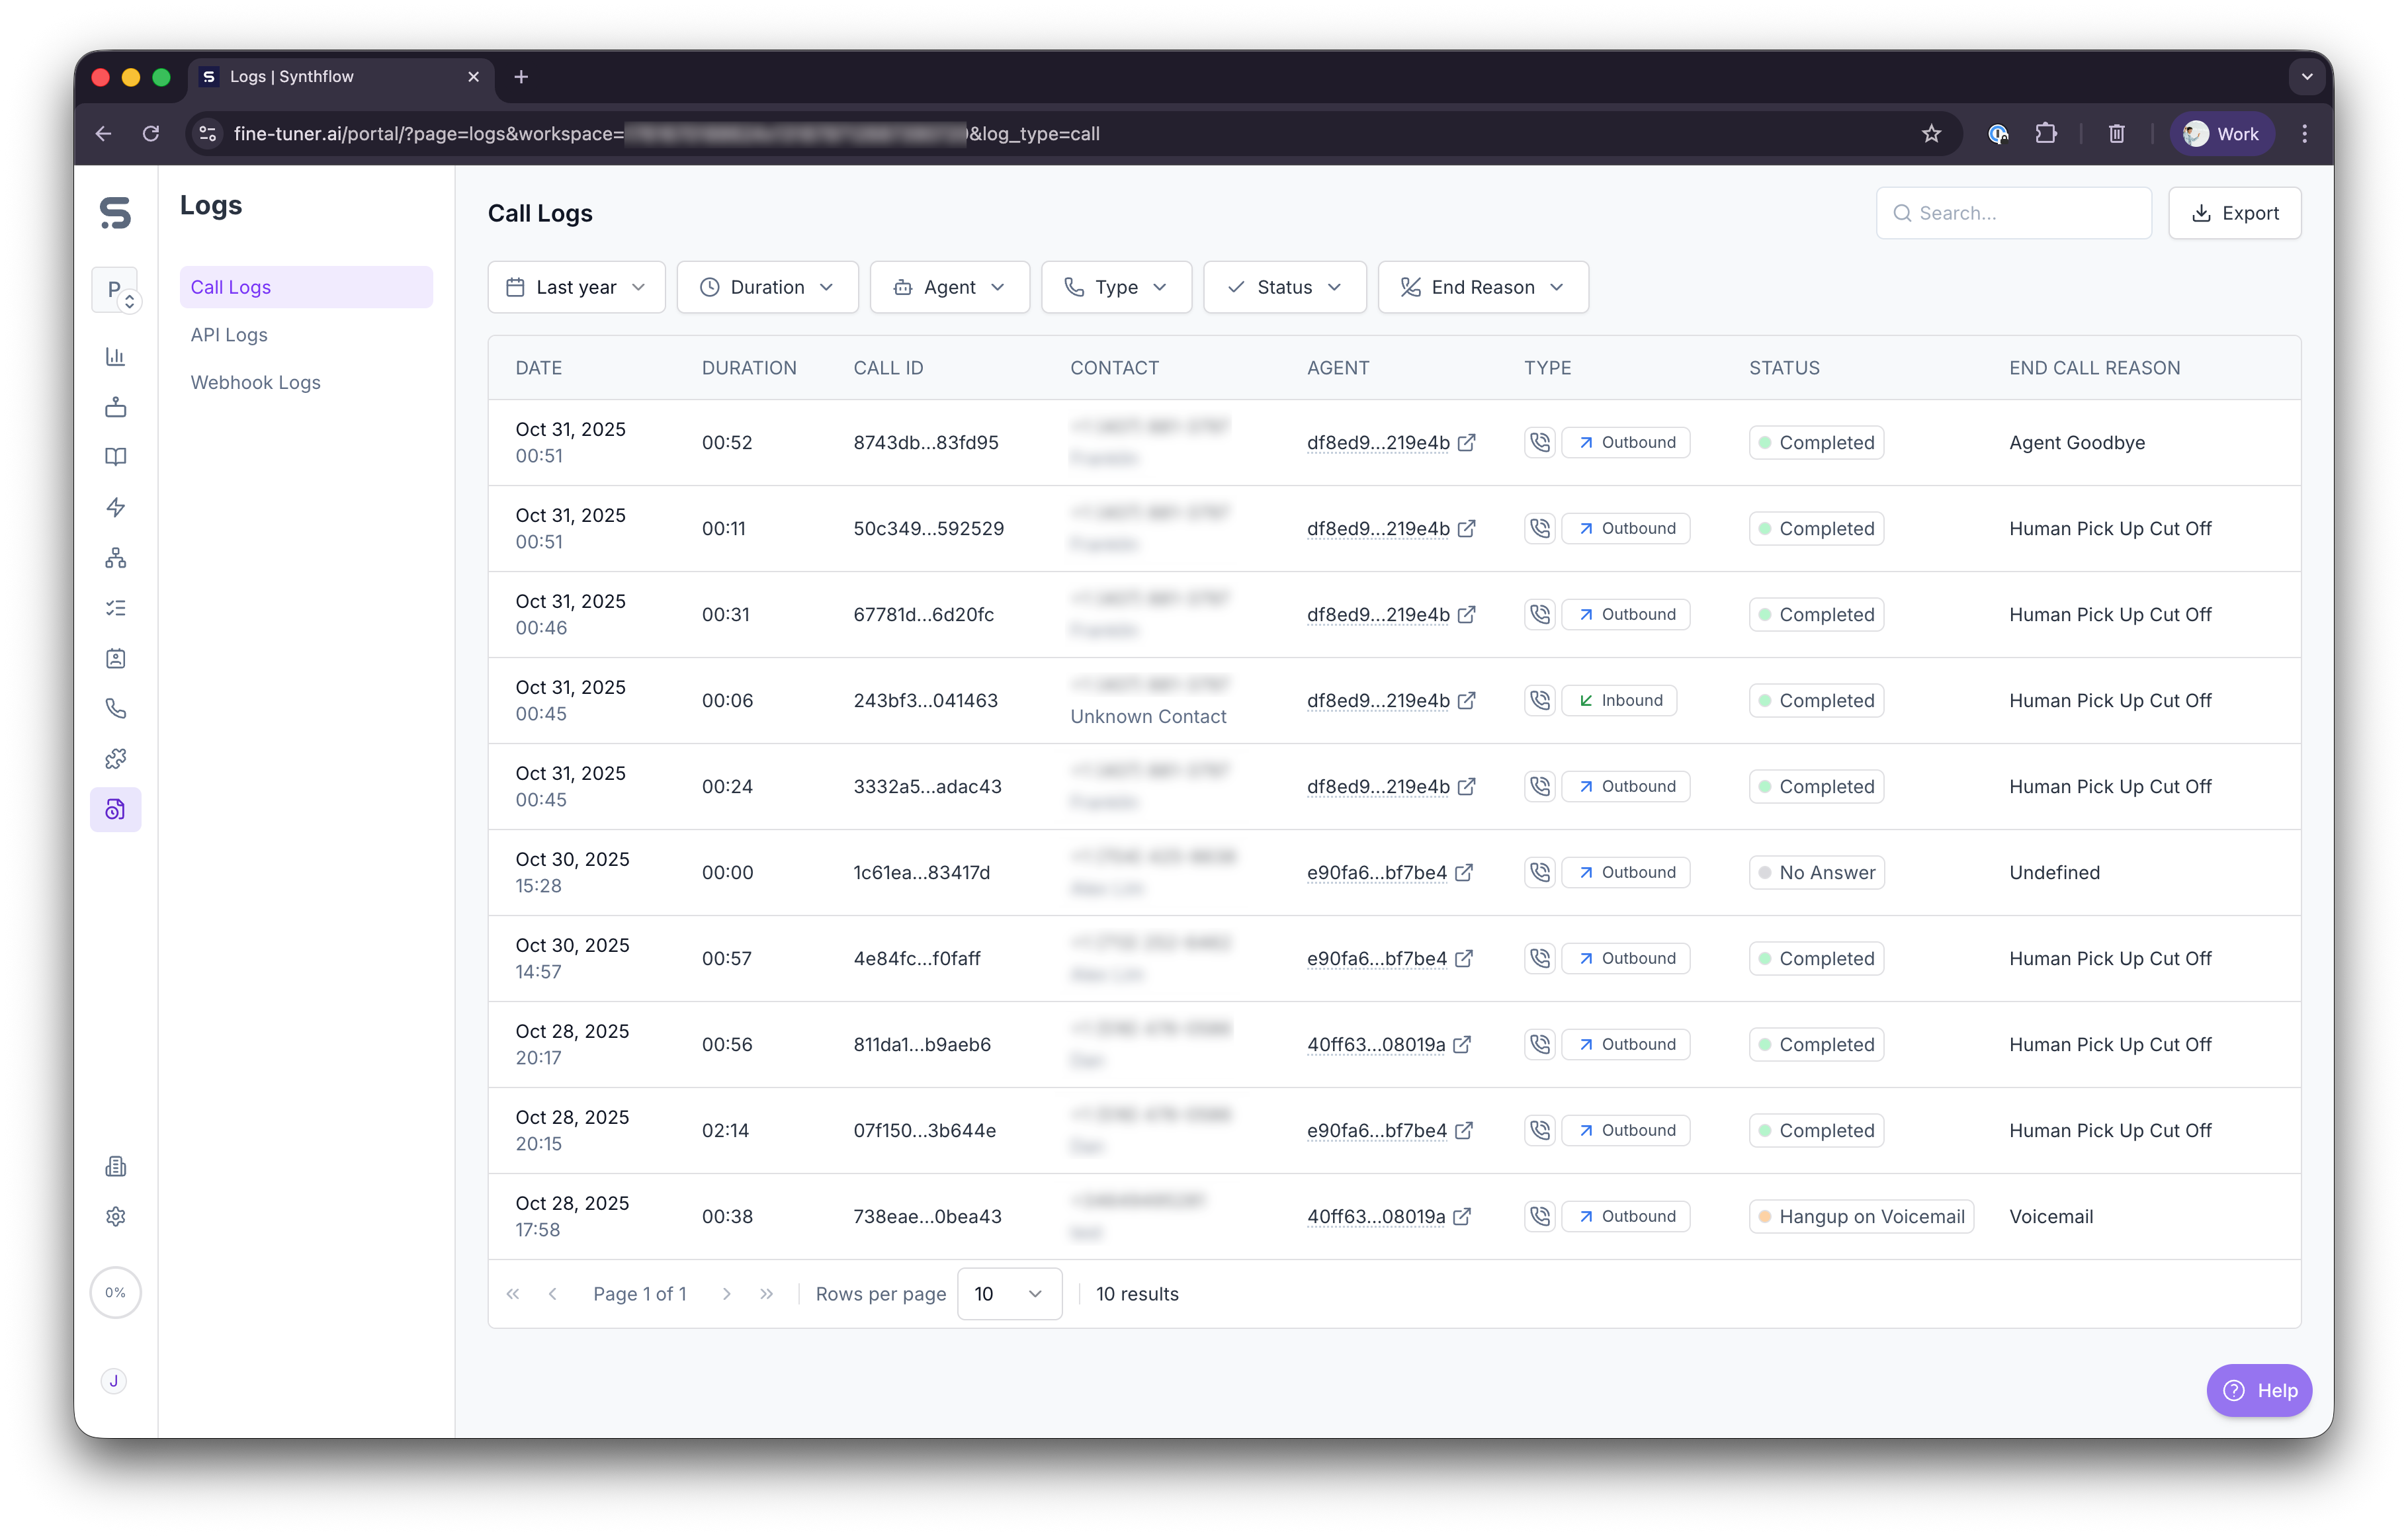2408x1536 pixels.
Task: Click the puzzle piece integrations sidebar icon
Action: pyautogui.click(x=115, y=759)
